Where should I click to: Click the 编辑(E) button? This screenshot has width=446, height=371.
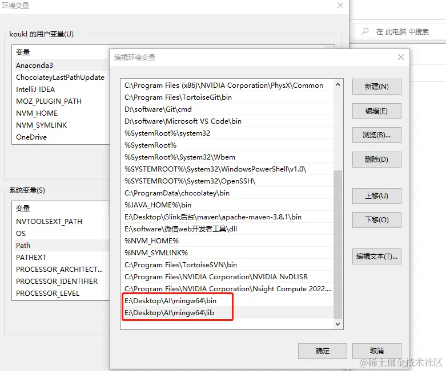376,111
